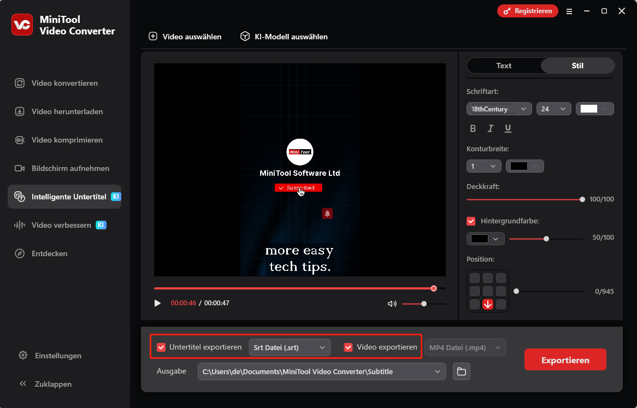
Task: Switch to the Text tab
Action: [x=504, y=66]
